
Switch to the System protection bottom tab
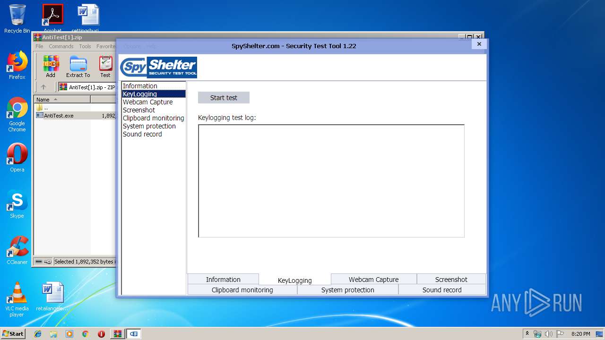pos(348,289)
